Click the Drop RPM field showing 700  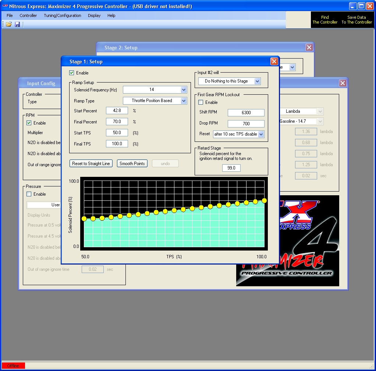(246, 124)
